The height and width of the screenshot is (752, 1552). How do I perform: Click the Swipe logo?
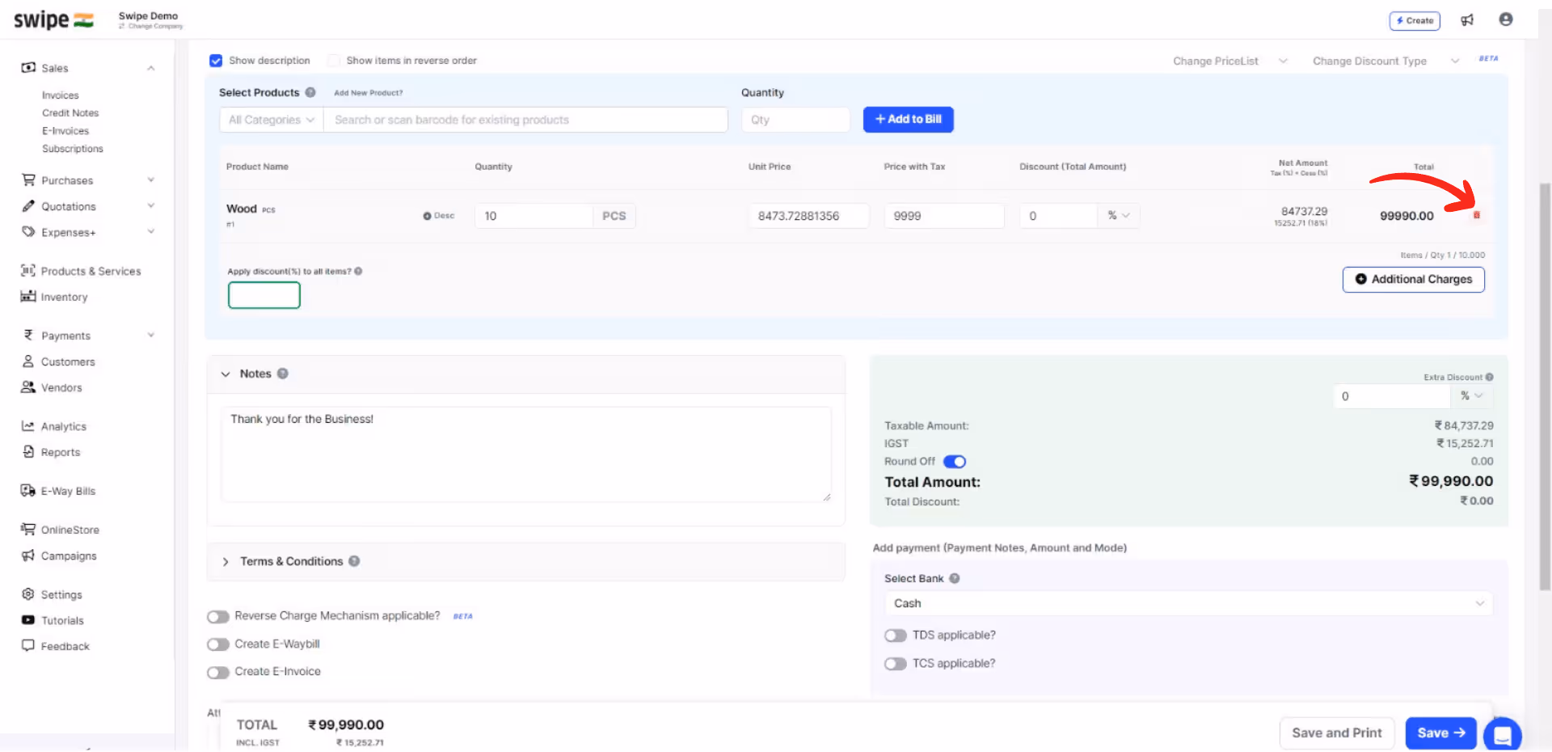coord(53,20)
